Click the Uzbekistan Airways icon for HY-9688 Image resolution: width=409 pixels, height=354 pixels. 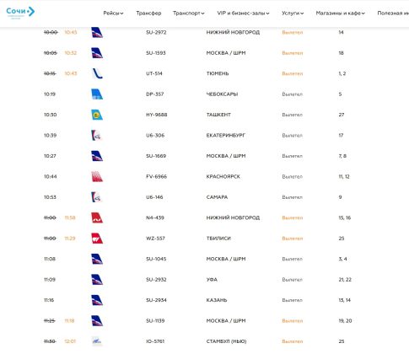[x=97, y=115]
